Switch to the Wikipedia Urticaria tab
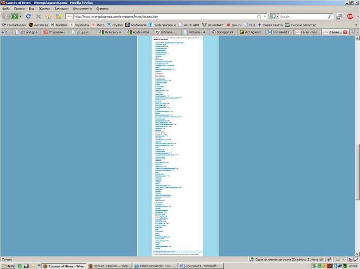The height and width of the screenshot is (269, 360). pyautogui.click(x=167, y=32)
